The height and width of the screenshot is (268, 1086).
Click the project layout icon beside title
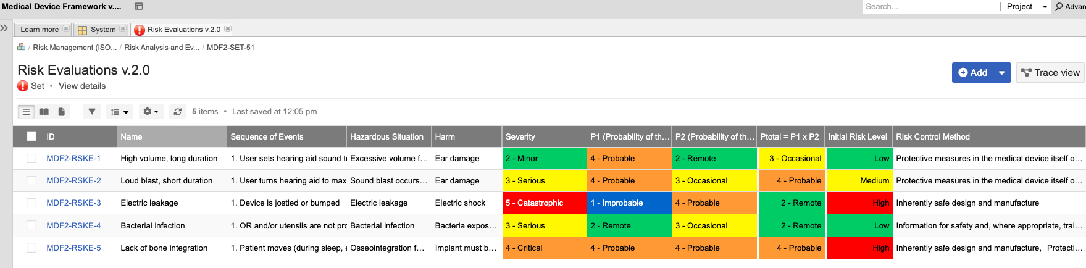[139, 6]
